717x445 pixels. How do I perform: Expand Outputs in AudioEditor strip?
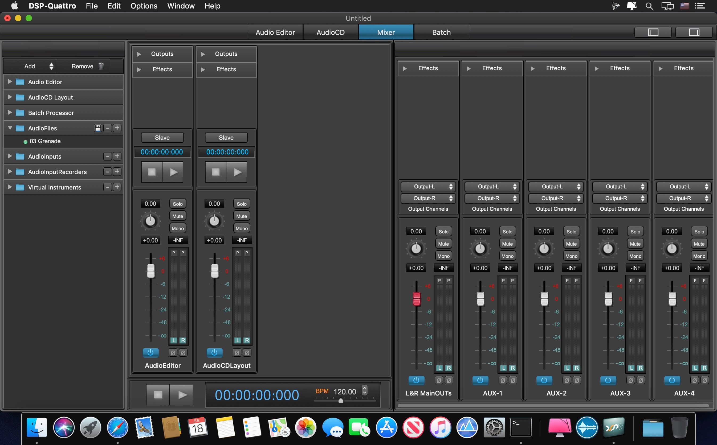coord(139,54)
